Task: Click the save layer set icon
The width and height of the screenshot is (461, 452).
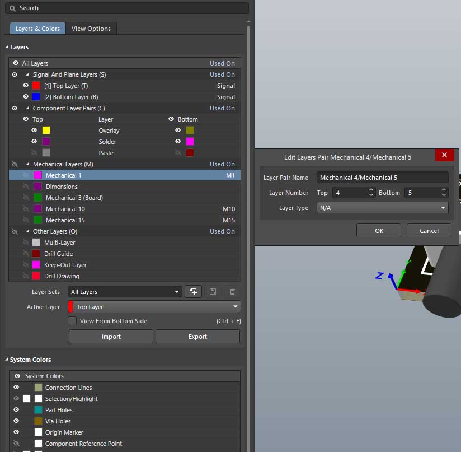Action: click(x=213, y=292)
